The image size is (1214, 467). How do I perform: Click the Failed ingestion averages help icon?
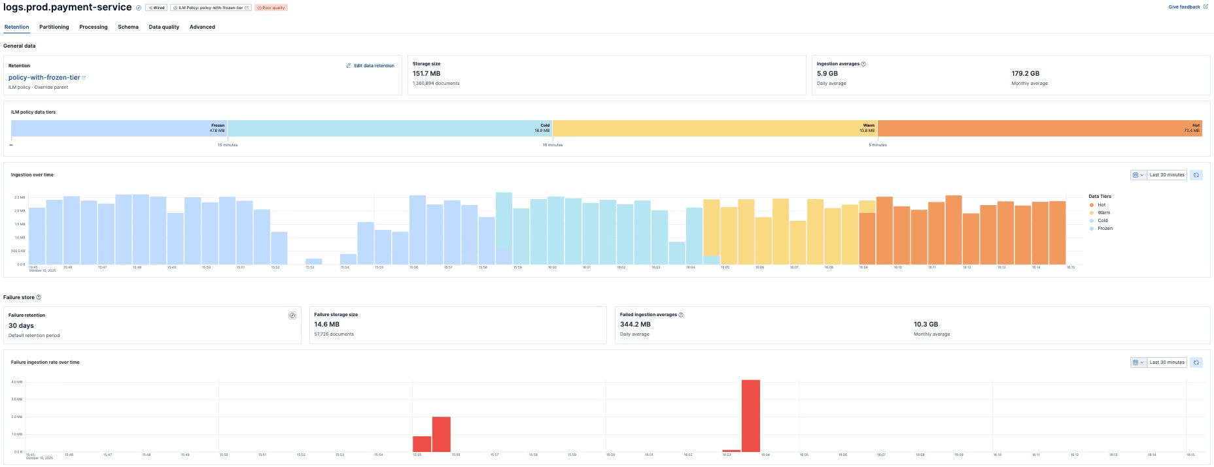click(x=681, y=315)
